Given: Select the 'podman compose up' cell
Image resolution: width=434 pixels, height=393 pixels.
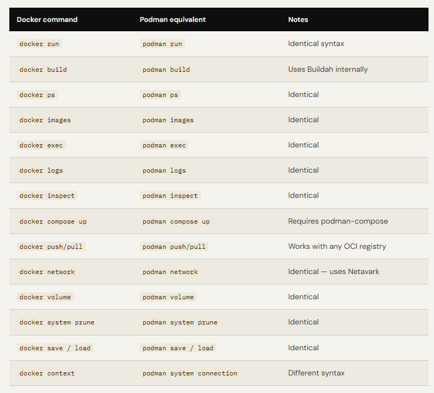Looking at the screenshot, I should [x=176, y=221].
